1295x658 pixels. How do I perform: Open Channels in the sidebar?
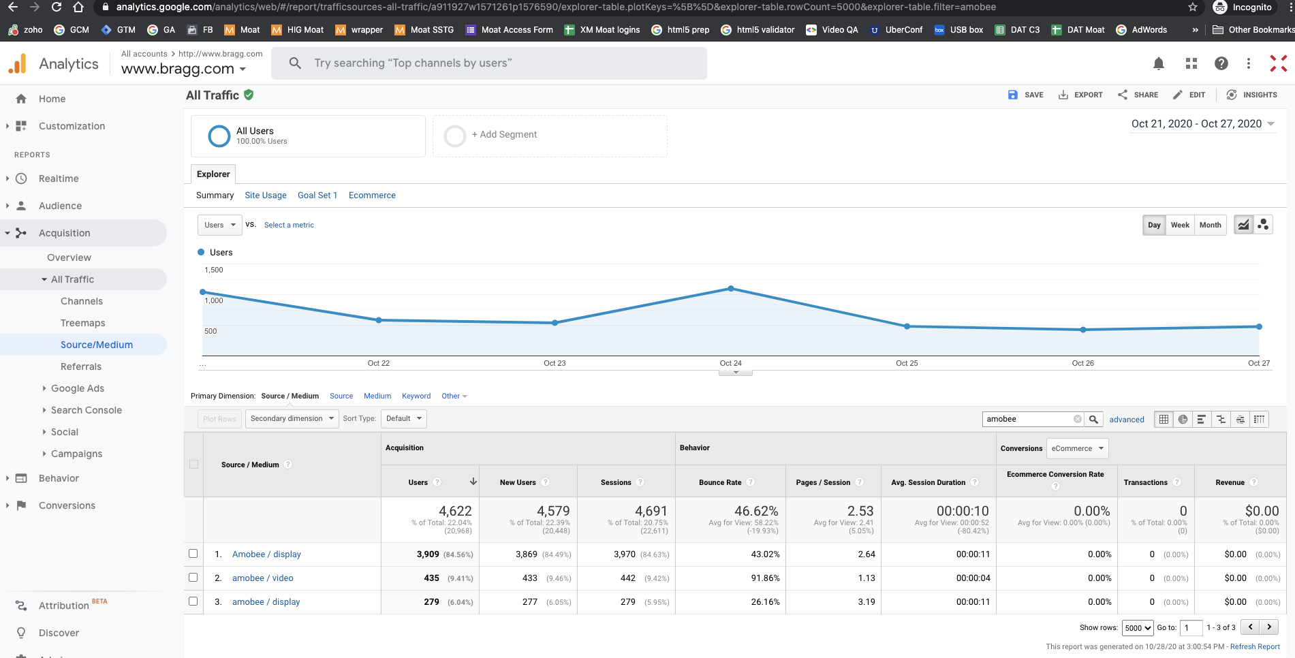point(82,301)
